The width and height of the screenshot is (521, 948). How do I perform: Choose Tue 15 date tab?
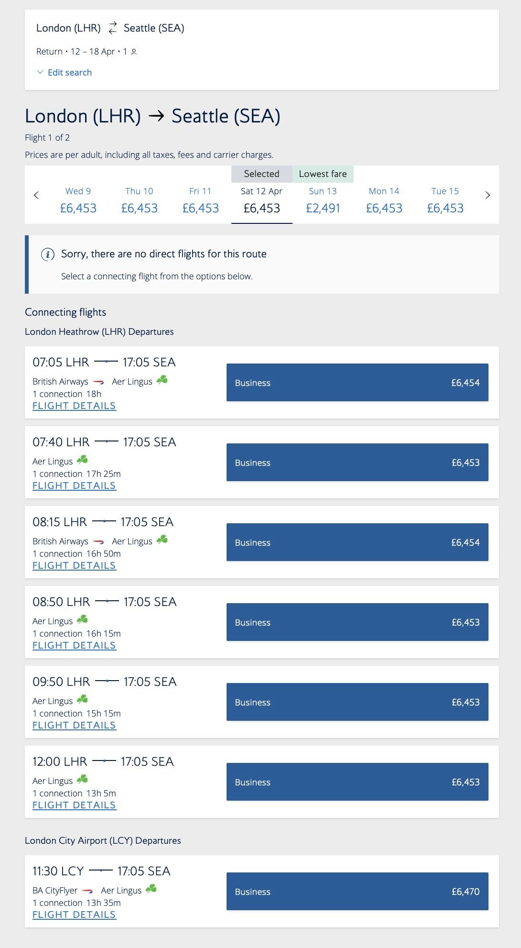[x=445, y=200]
